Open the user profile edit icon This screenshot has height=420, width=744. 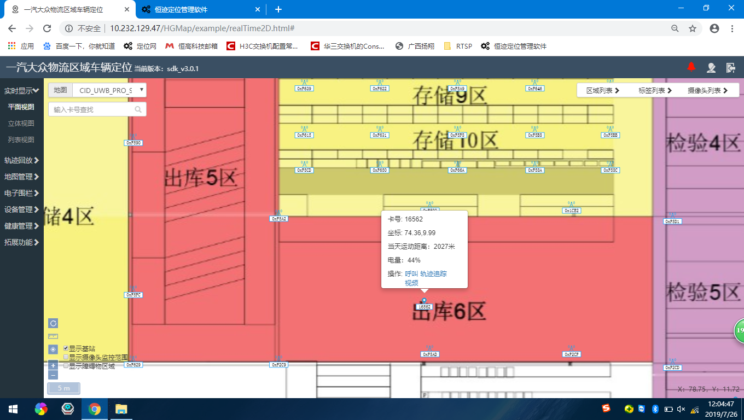tap(711, 67)
